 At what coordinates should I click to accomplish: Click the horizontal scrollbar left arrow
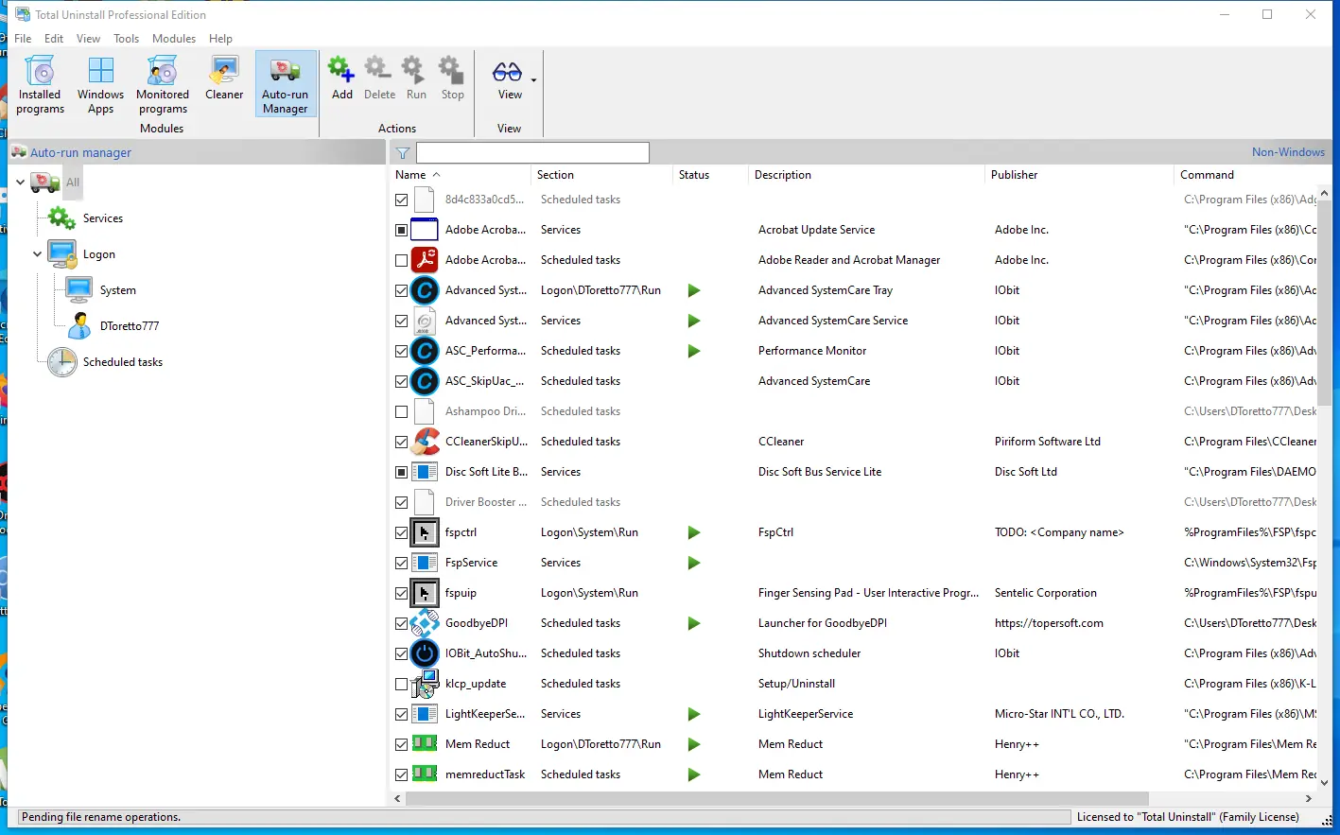click(398, 799)
